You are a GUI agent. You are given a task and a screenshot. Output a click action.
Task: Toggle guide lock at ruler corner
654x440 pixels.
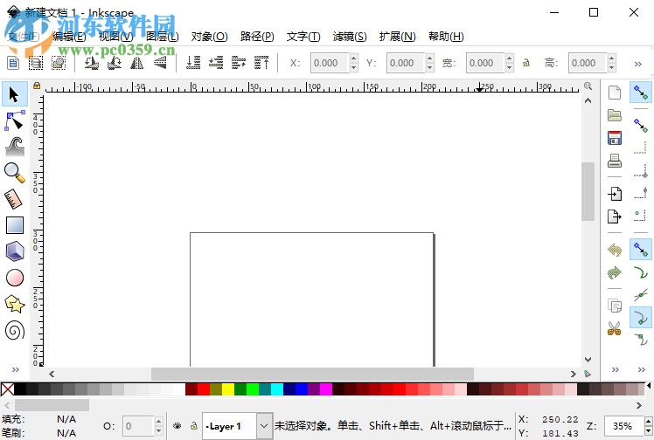click(x=37, y=86)
